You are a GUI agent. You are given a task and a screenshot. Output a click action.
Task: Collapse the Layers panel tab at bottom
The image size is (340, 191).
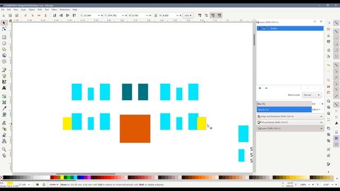coord(290,128)
